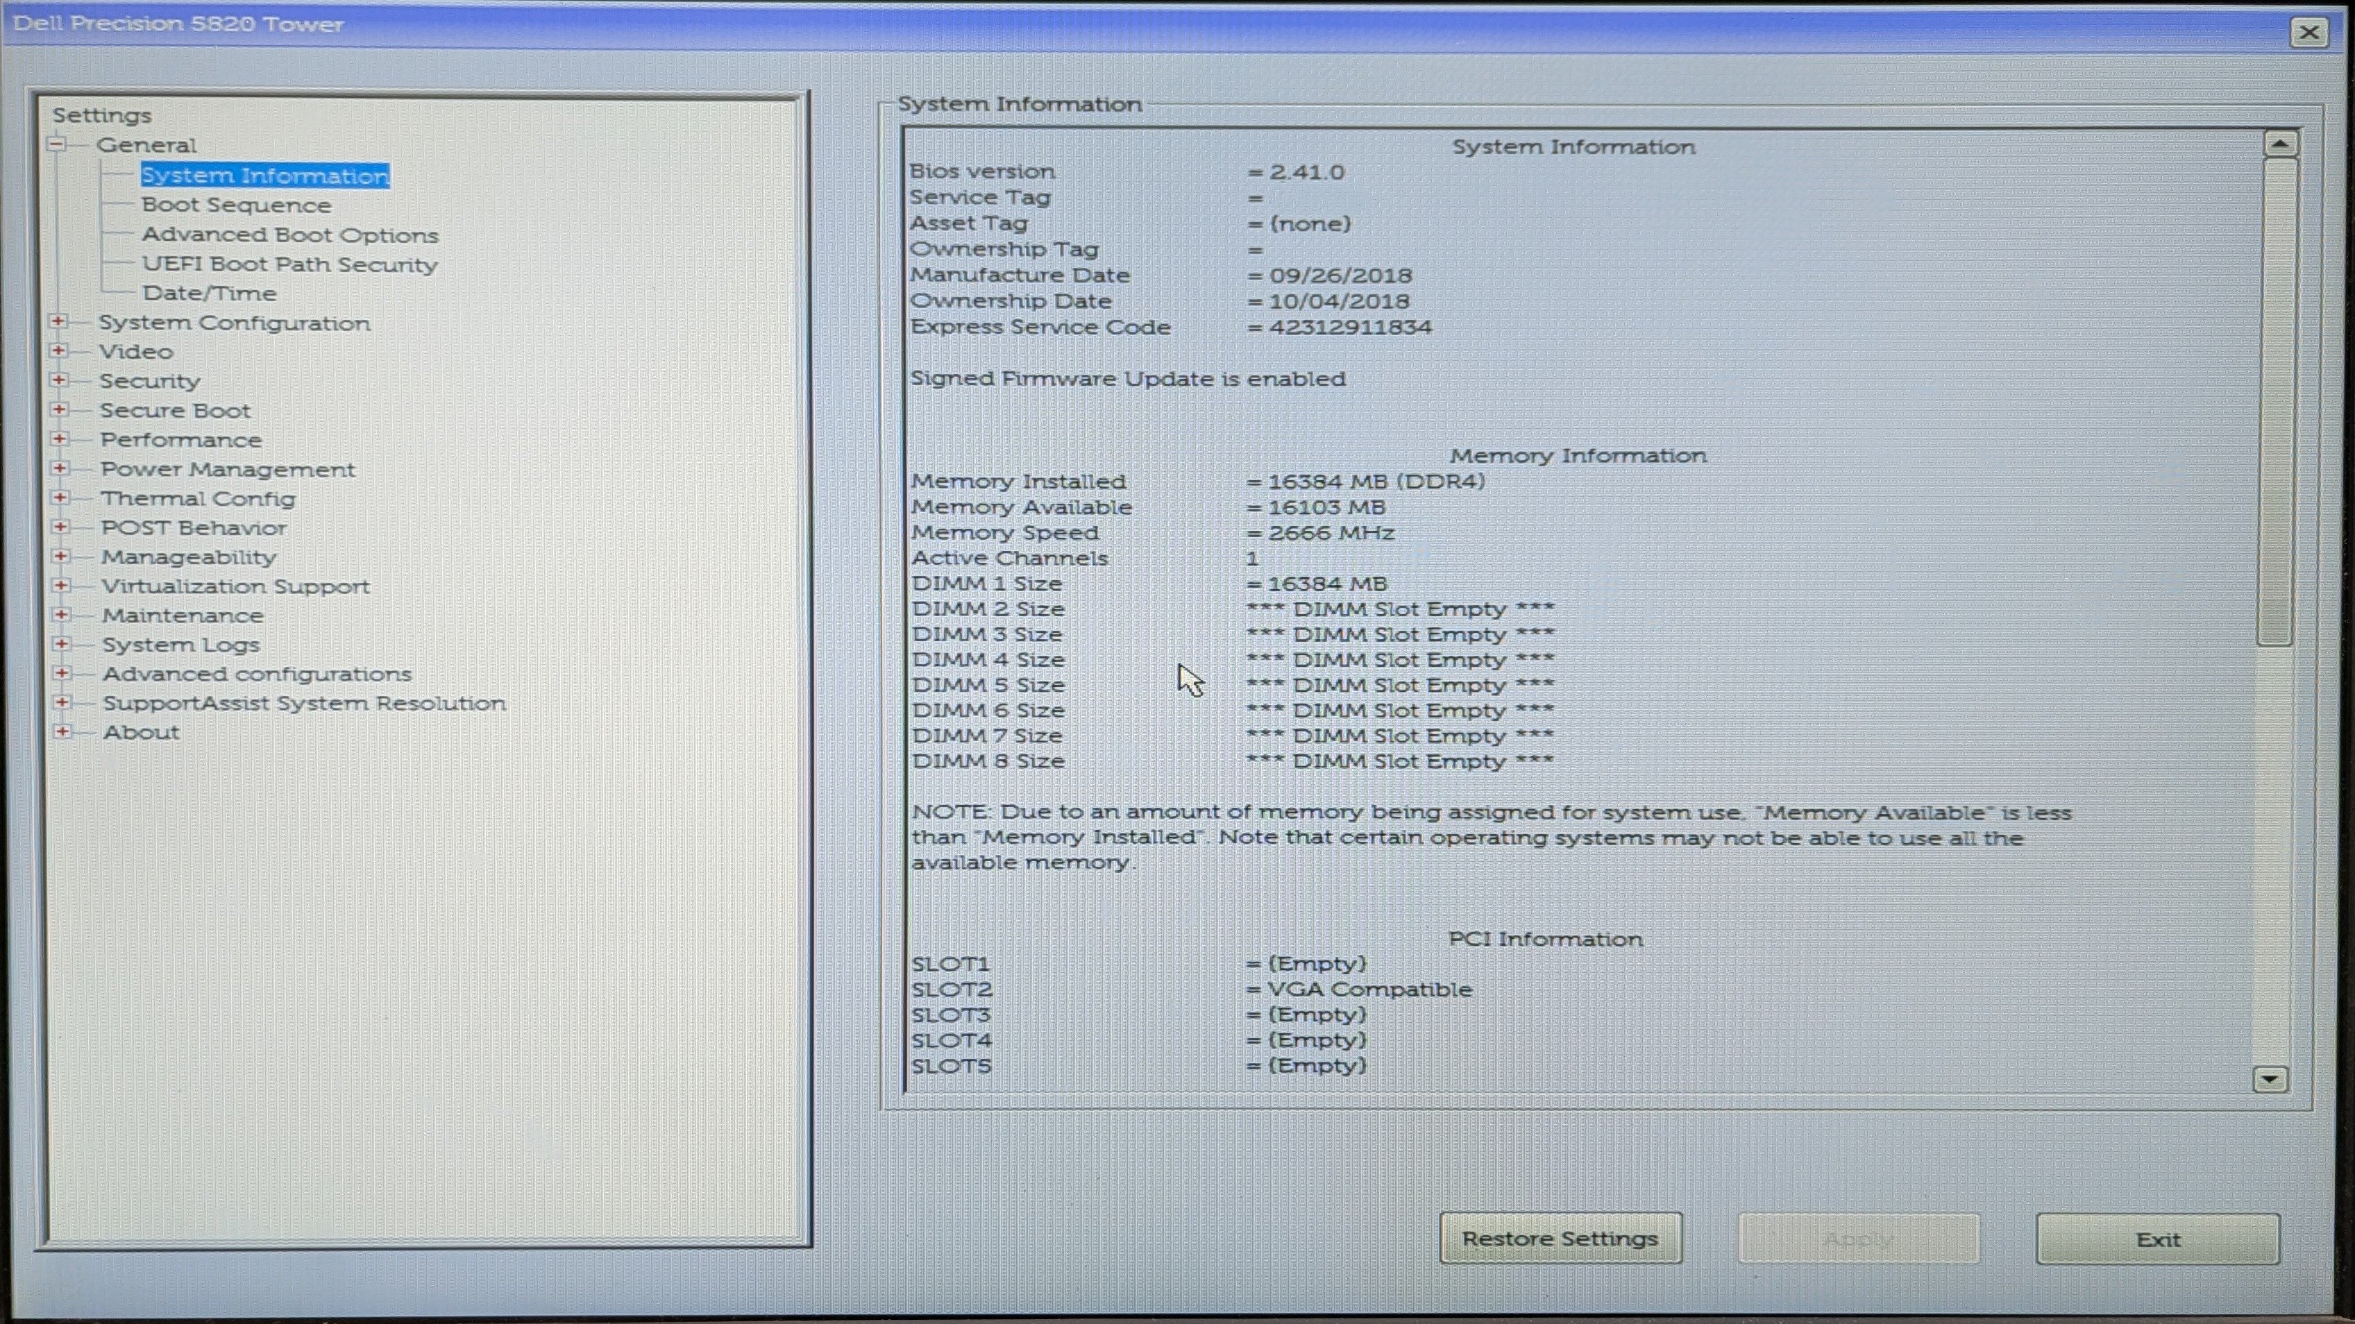Close the BIOS setup window

coord(2308,32)
